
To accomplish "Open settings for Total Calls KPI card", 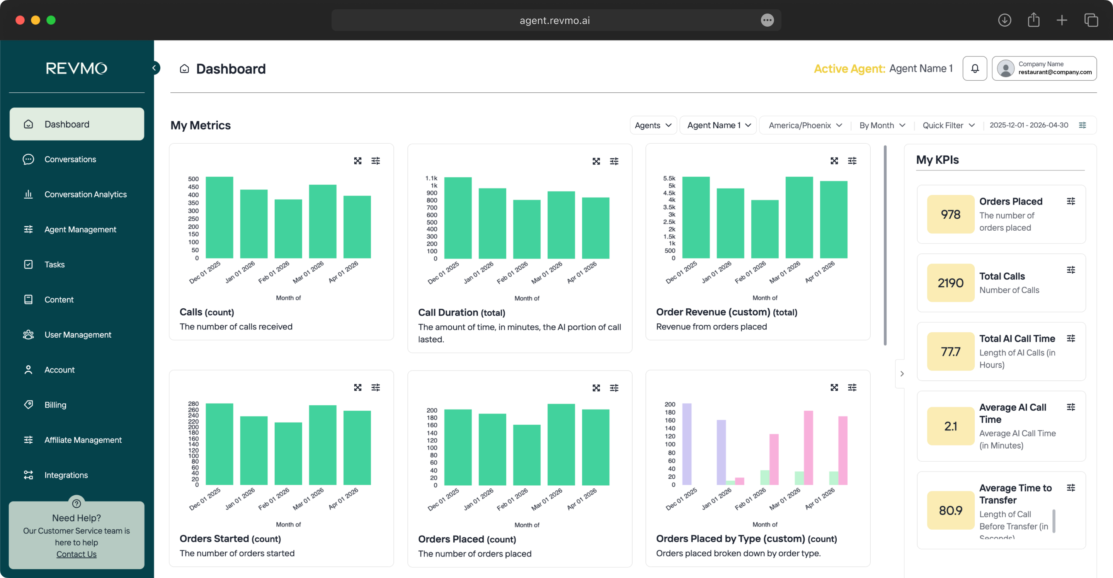I will coord(1070,270).
